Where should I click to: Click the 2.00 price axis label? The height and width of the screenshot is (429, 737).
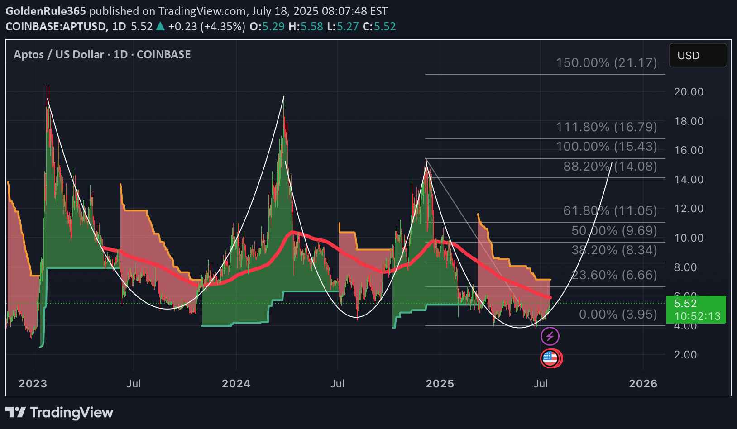pyautogui.click(x=685, y=355)
